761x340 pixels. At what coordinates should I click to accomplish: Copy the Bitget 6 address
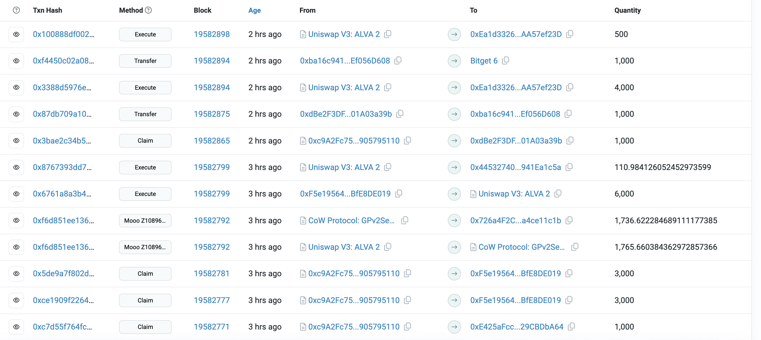506,60
